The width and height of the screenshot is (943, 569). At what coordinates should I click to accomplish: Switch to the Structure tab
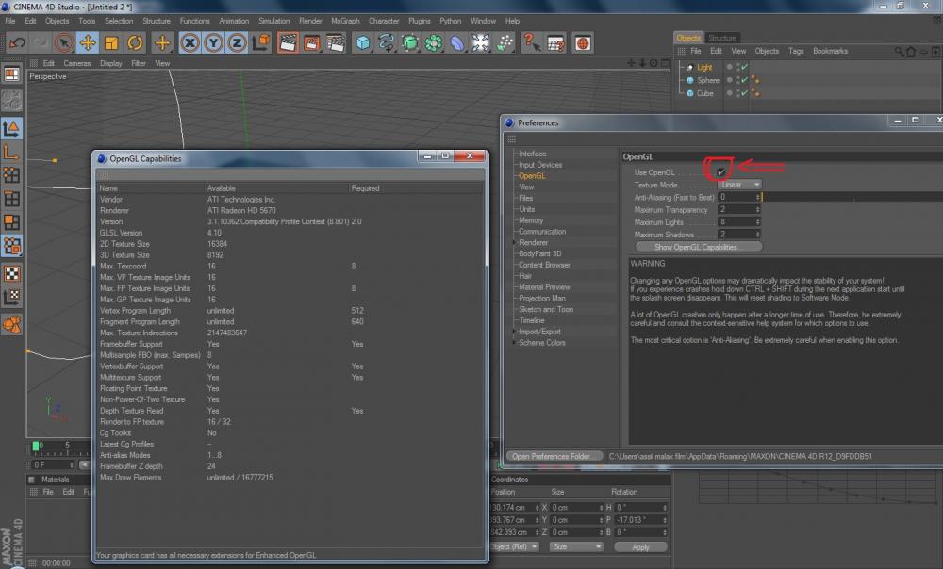point(722,38)
